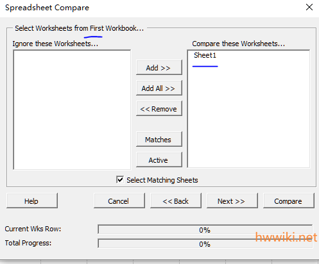Proceed with the Next >> button
This screenshot has width=319, height=264.
pyautogui.click(x=232, y=201)
